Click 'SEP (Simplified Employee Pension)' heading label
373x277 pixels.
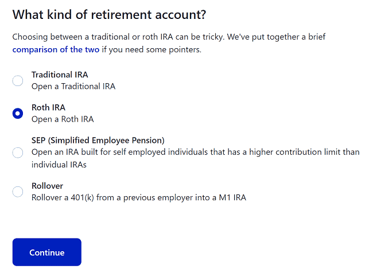[x=98, y=140]
